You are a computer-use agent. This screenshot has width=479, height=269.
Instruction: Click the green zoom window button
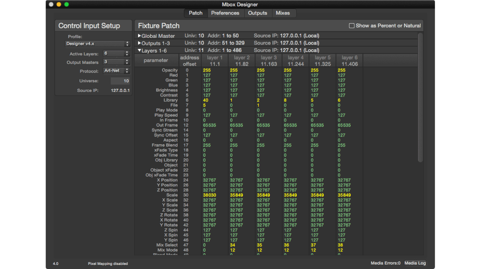point(67,4)
